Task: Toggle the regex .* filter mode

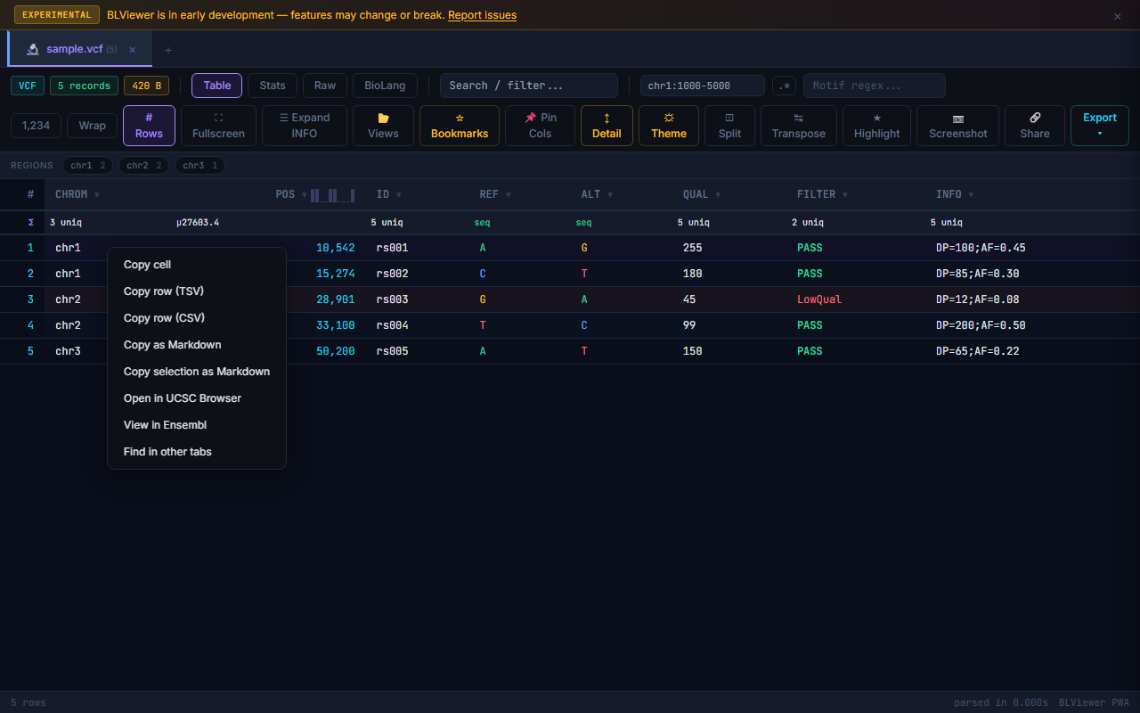Action: click(784, 86)
